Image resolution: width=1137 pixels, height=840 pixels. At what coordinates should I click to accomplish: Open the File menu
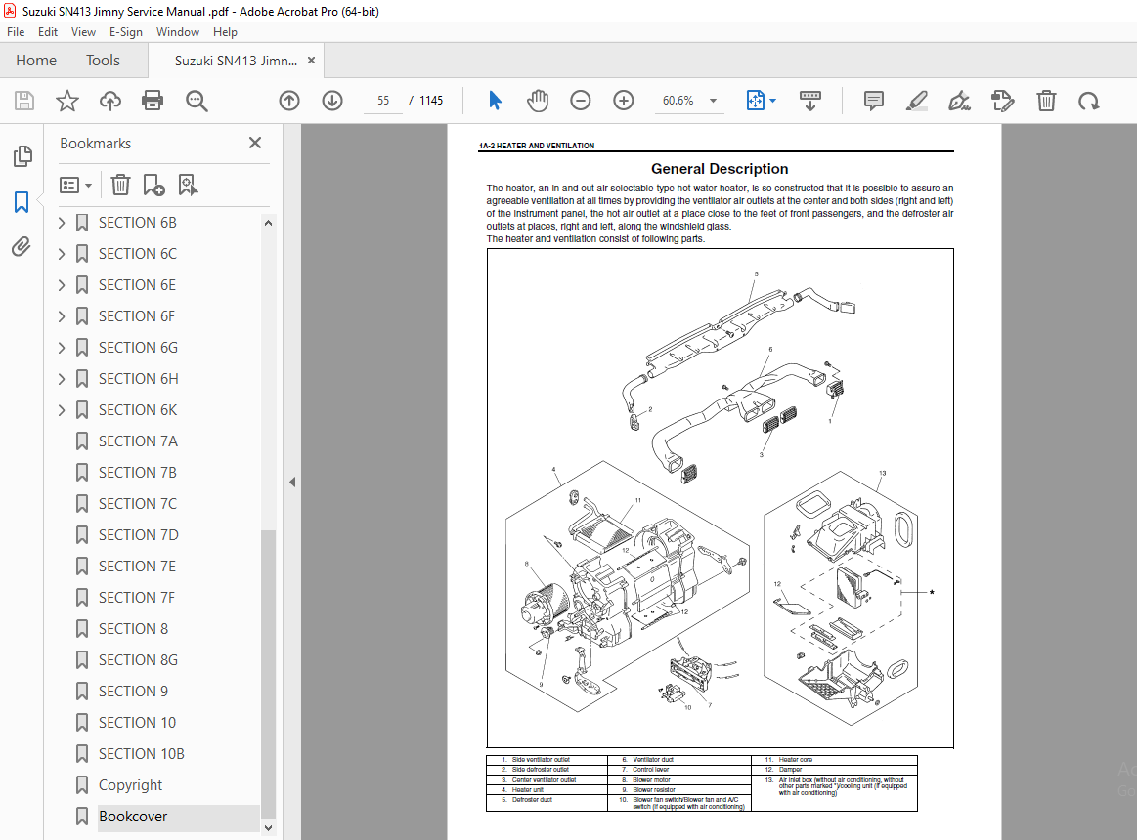pyautogui.click(x=16, y=32)
